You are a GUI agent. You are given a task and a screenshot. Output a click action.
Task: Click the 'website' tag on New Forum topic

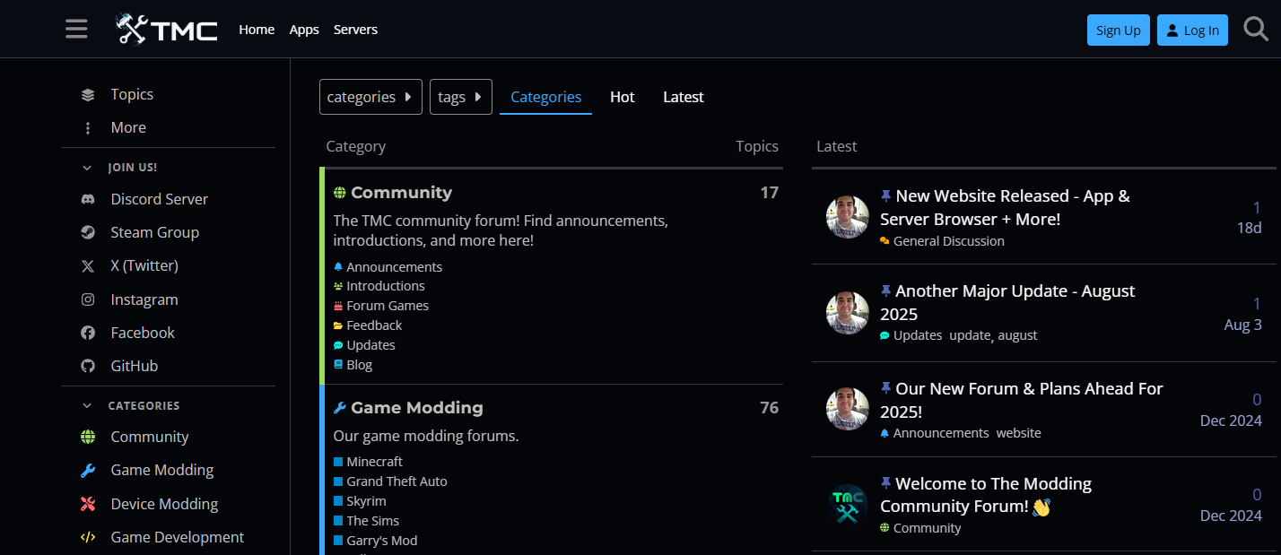[x=1019, y=433]
